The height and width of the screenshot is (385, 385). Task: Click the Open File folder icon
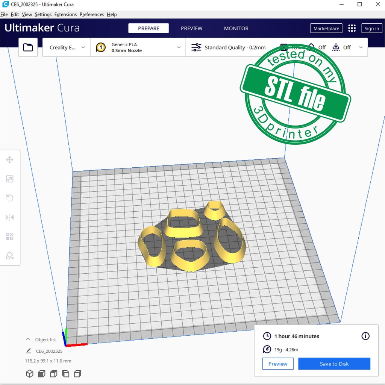coord(28,47)
